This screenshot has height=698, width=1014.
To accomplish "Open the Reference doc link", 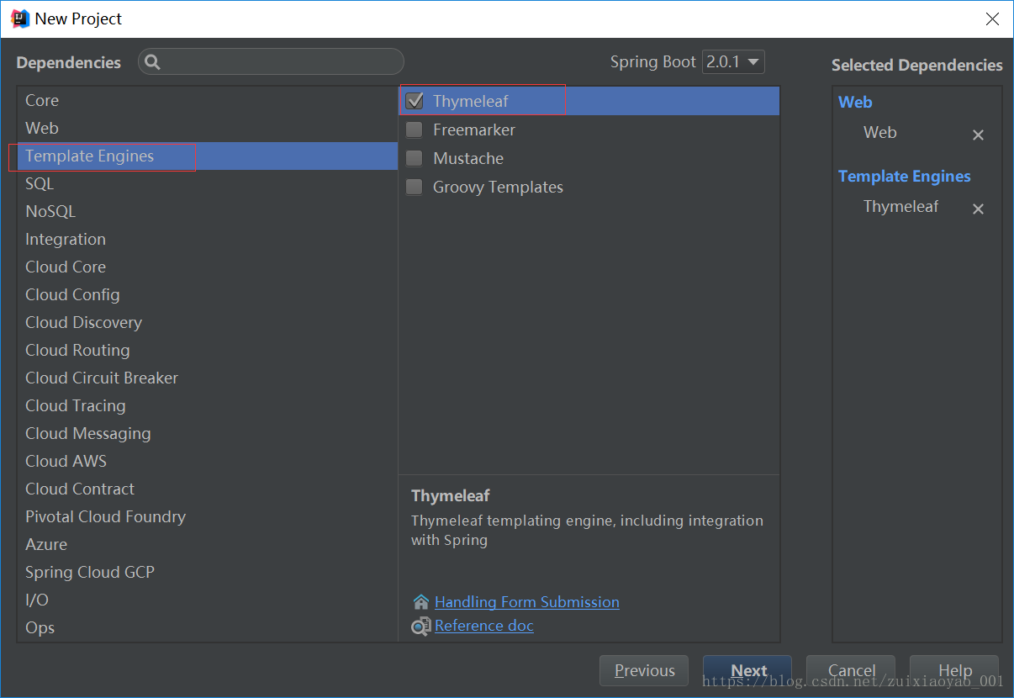I will [484, 626].
